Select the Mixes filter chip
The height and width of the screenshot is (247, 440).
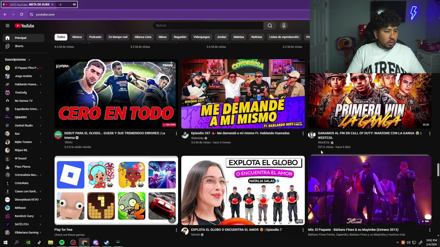pos(163,37)
